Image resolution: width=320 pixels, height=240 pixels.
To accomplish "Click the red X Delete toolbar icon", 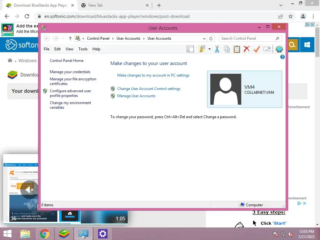I will coord(247,49).
